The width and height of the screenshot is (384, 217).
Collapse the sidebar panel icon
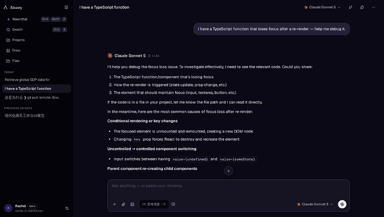(66, 7)
